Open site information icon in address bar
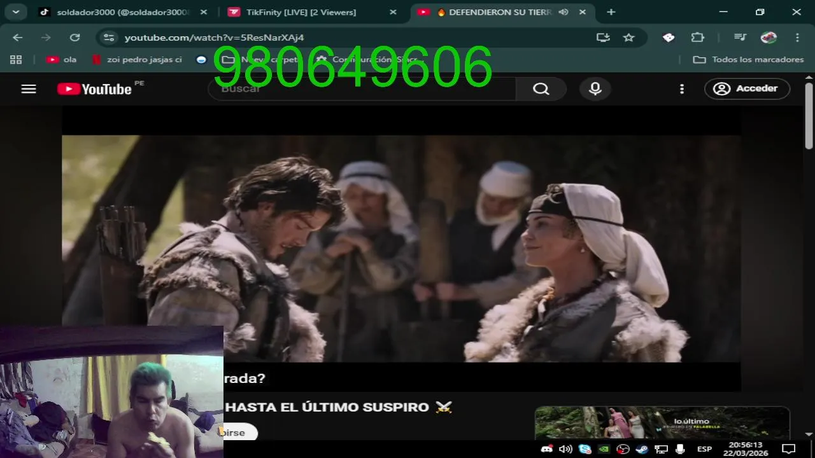This screenshot has width=815, height=458. tap(109, 38)
